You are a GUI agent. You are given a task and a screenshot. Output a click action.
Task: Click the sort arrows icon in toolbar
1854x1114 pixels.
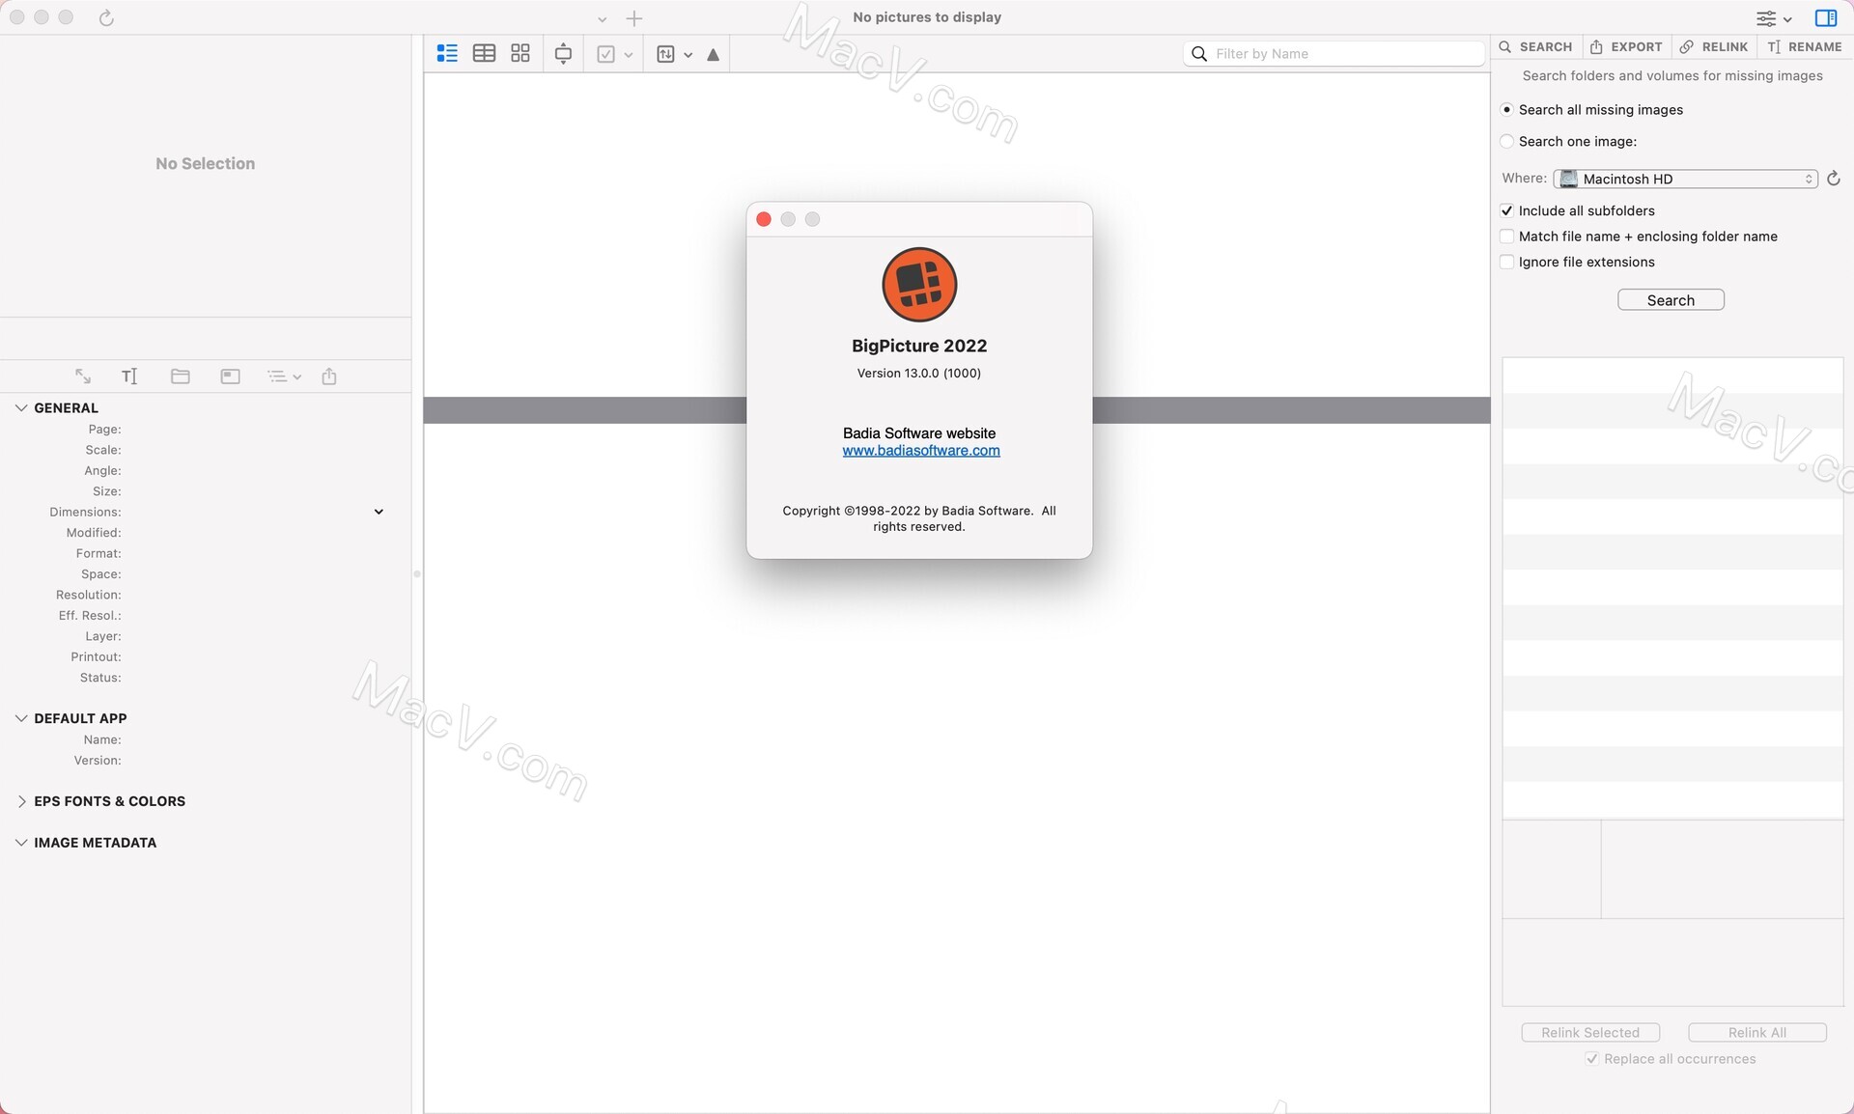pyautogui.click(x=665, y=54)
